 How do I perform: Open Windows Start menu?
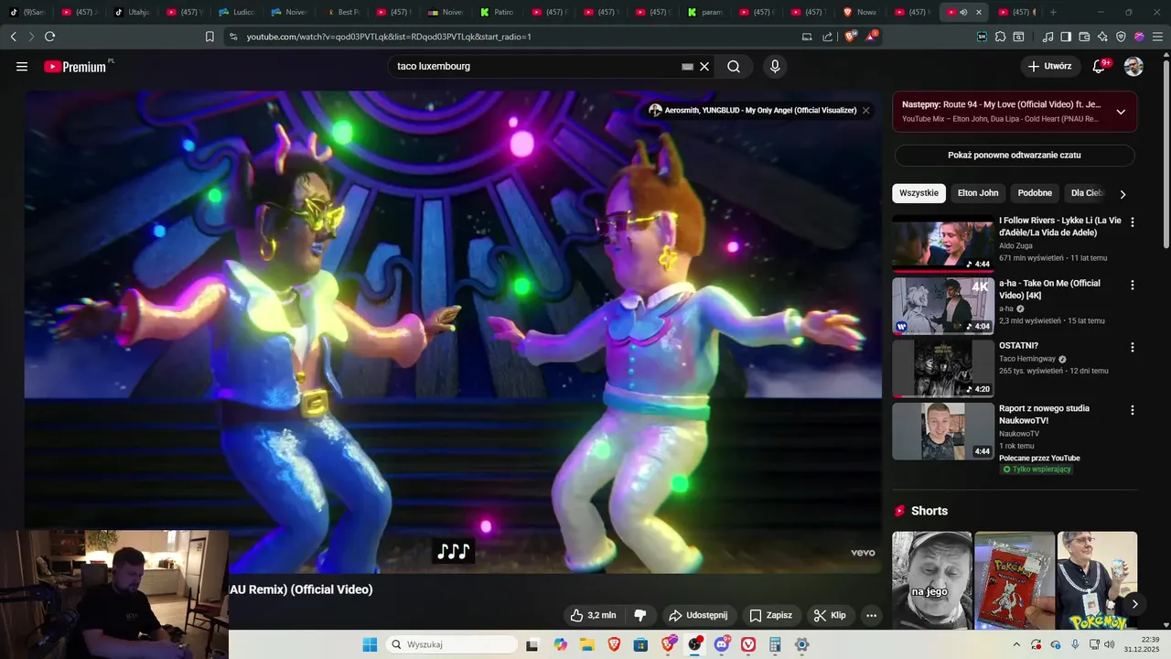(x=370, y=644)
